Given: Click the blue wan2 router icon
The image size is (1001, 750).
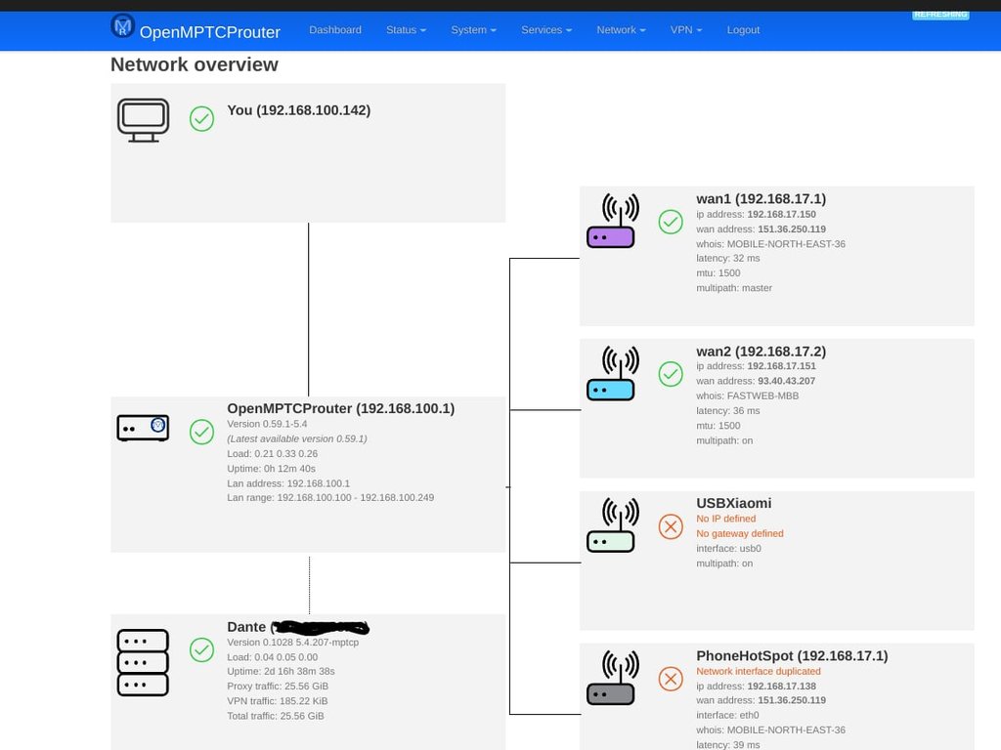Looking at the screenshot, I should (x=611, y=373).
